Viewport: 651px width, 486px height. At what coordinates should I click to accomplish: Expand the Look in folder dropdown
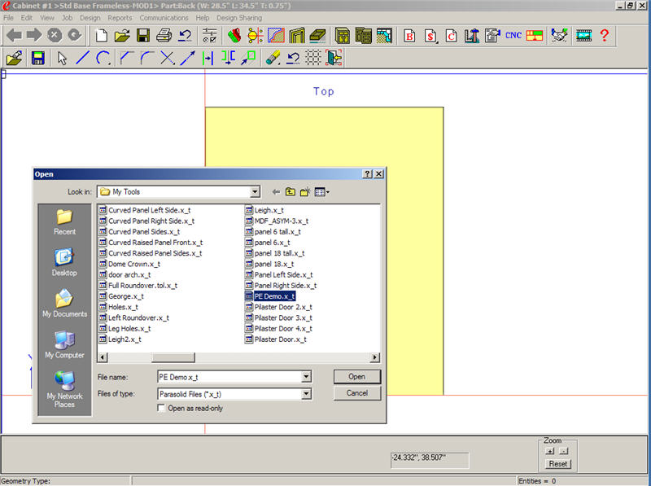tap(255, 192)
